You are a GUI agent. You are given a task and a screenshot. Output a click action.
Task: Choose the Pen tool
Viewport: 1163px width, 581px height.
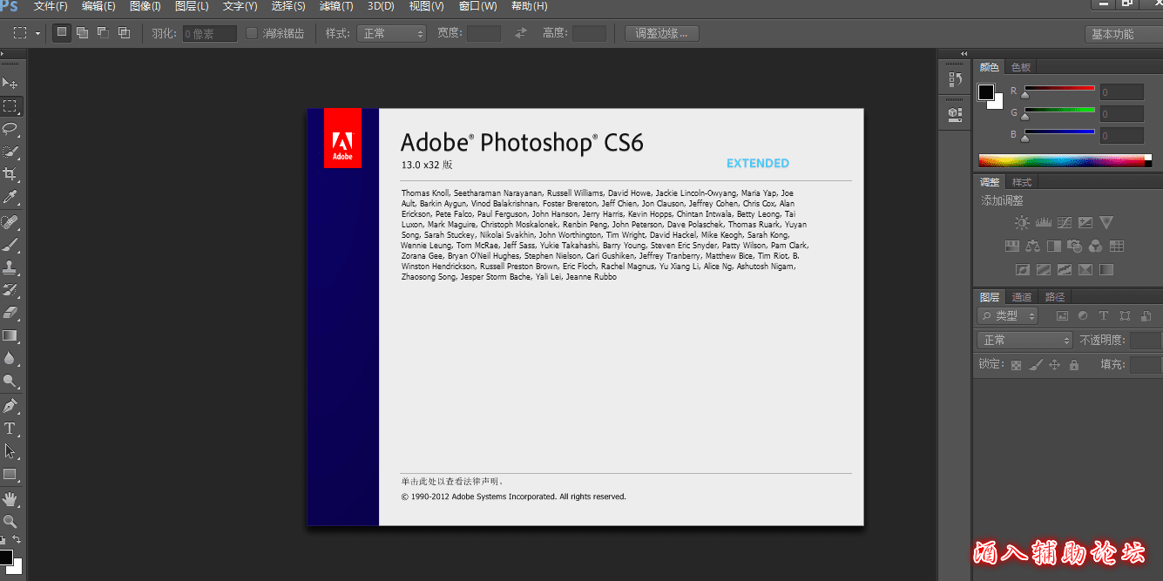[10, 406]
